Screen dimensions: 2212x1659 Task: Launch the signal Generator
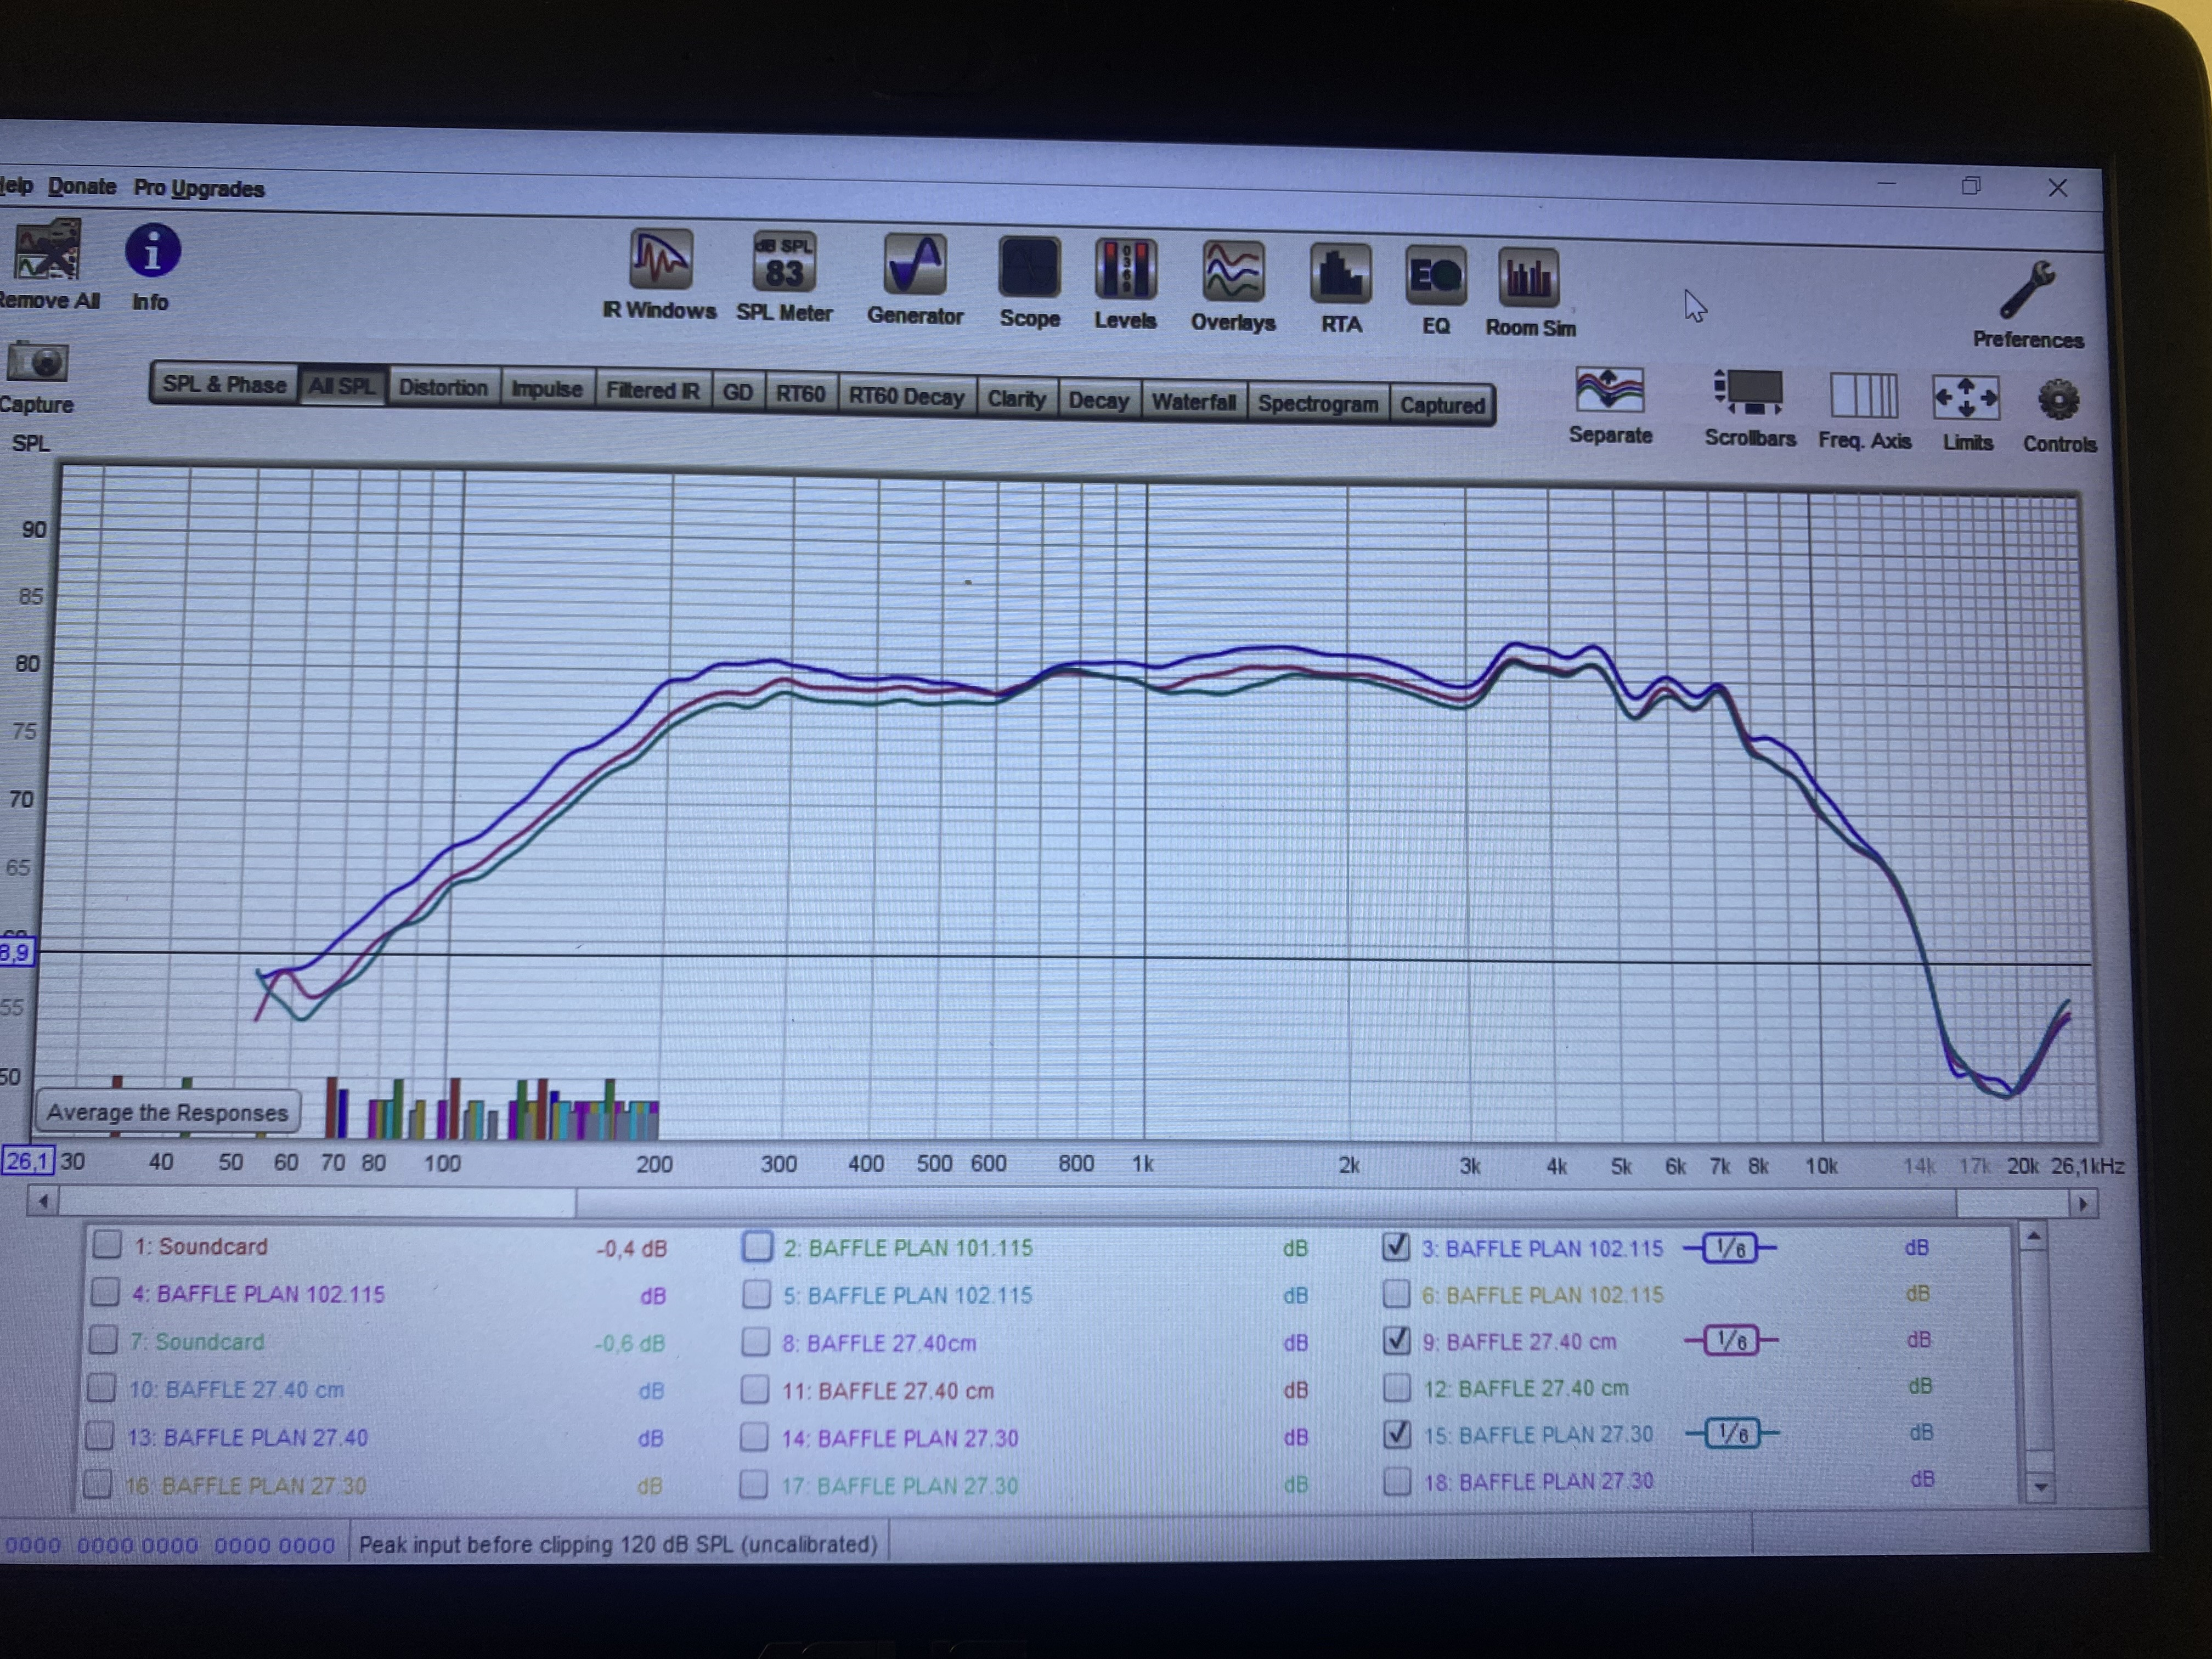(915, 279)
